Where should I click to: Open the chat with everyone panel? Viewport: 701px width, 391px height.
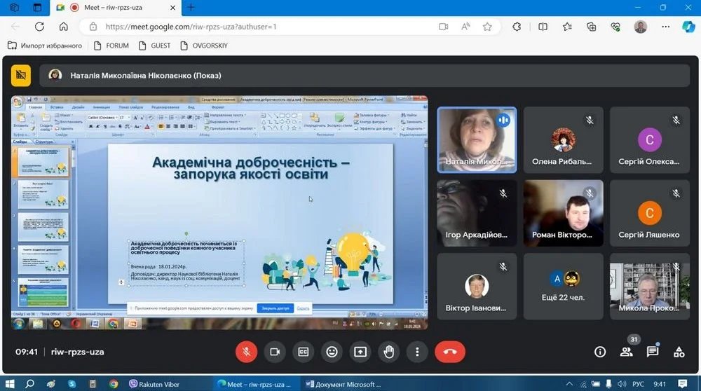[653, 352]
